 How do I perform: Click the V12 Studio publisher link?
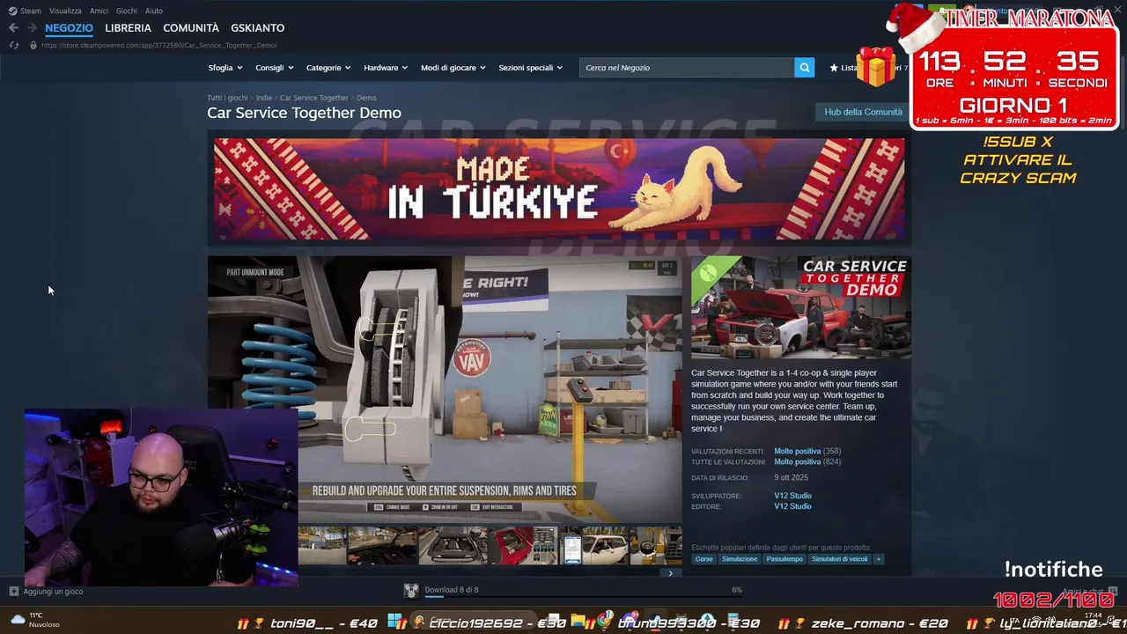click(792, 506)
